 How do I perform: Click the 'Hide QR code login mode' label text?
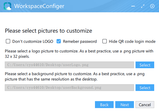click(x=132, y=41)
